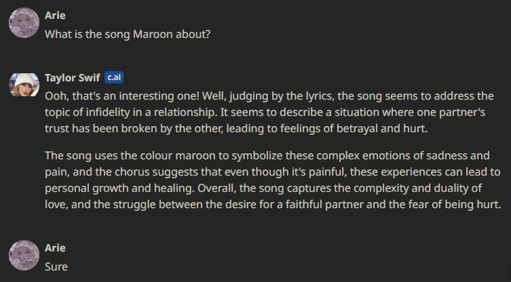
Task: Open the Taylor Swif username
Action: 73,78
